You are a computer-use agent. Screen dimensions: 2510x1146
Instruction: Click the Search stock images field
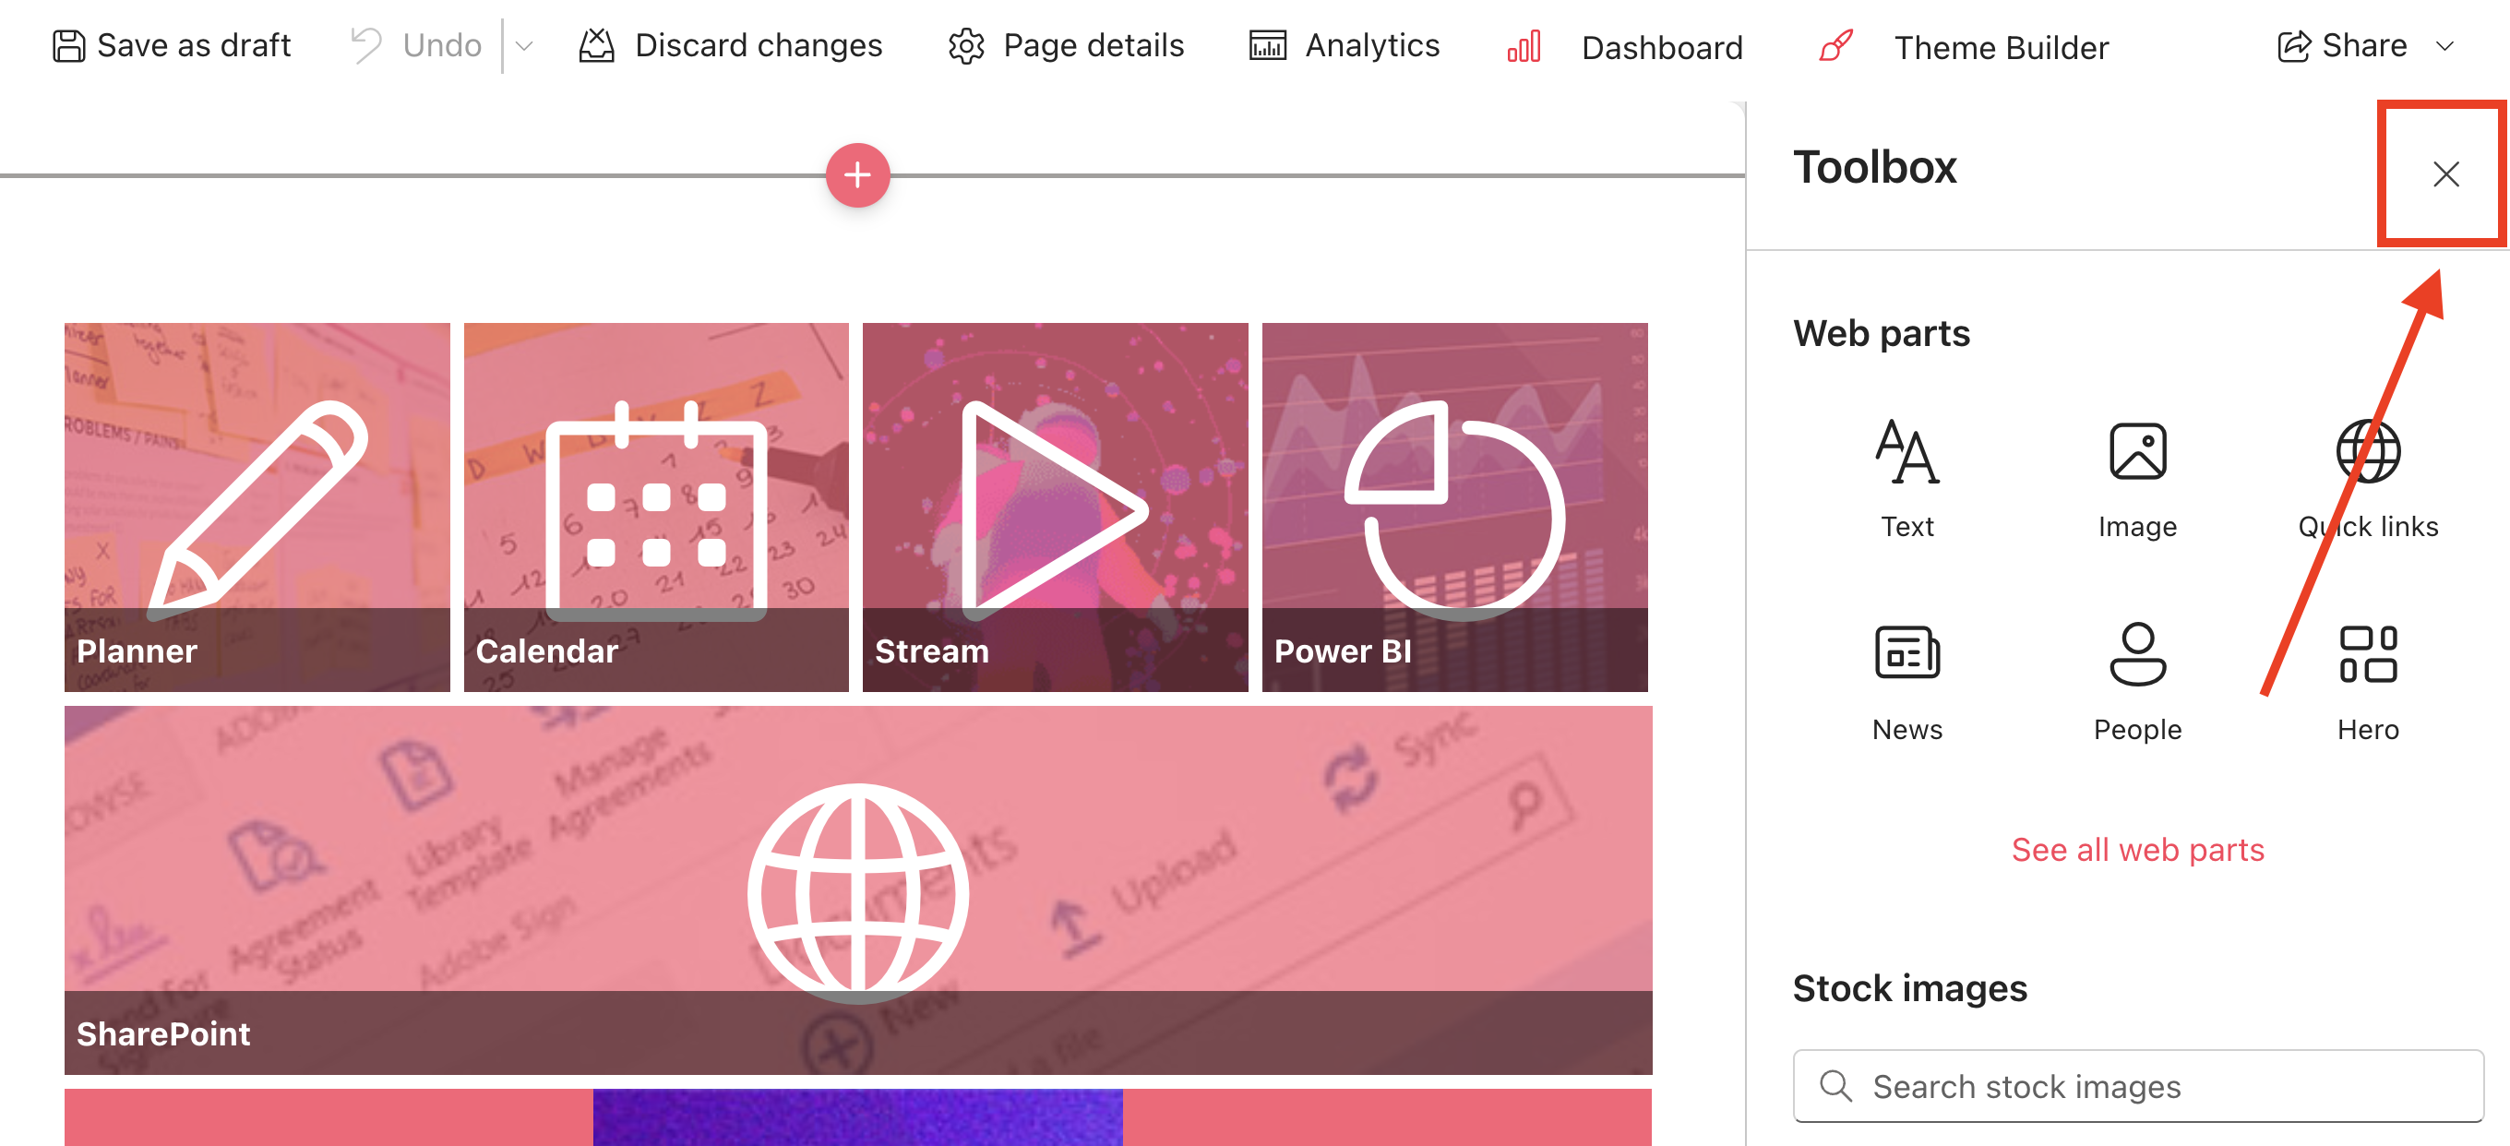[2137, 1086]
